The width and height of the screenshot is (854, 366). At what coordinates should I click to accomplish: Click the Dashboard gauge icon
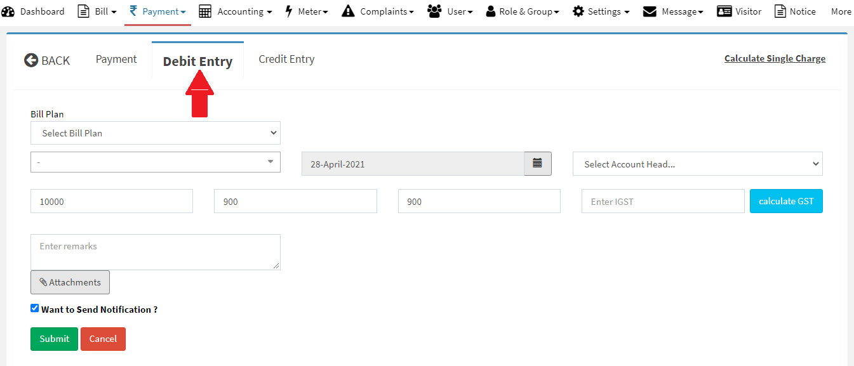pyautogui.click(x=8, y=11)
